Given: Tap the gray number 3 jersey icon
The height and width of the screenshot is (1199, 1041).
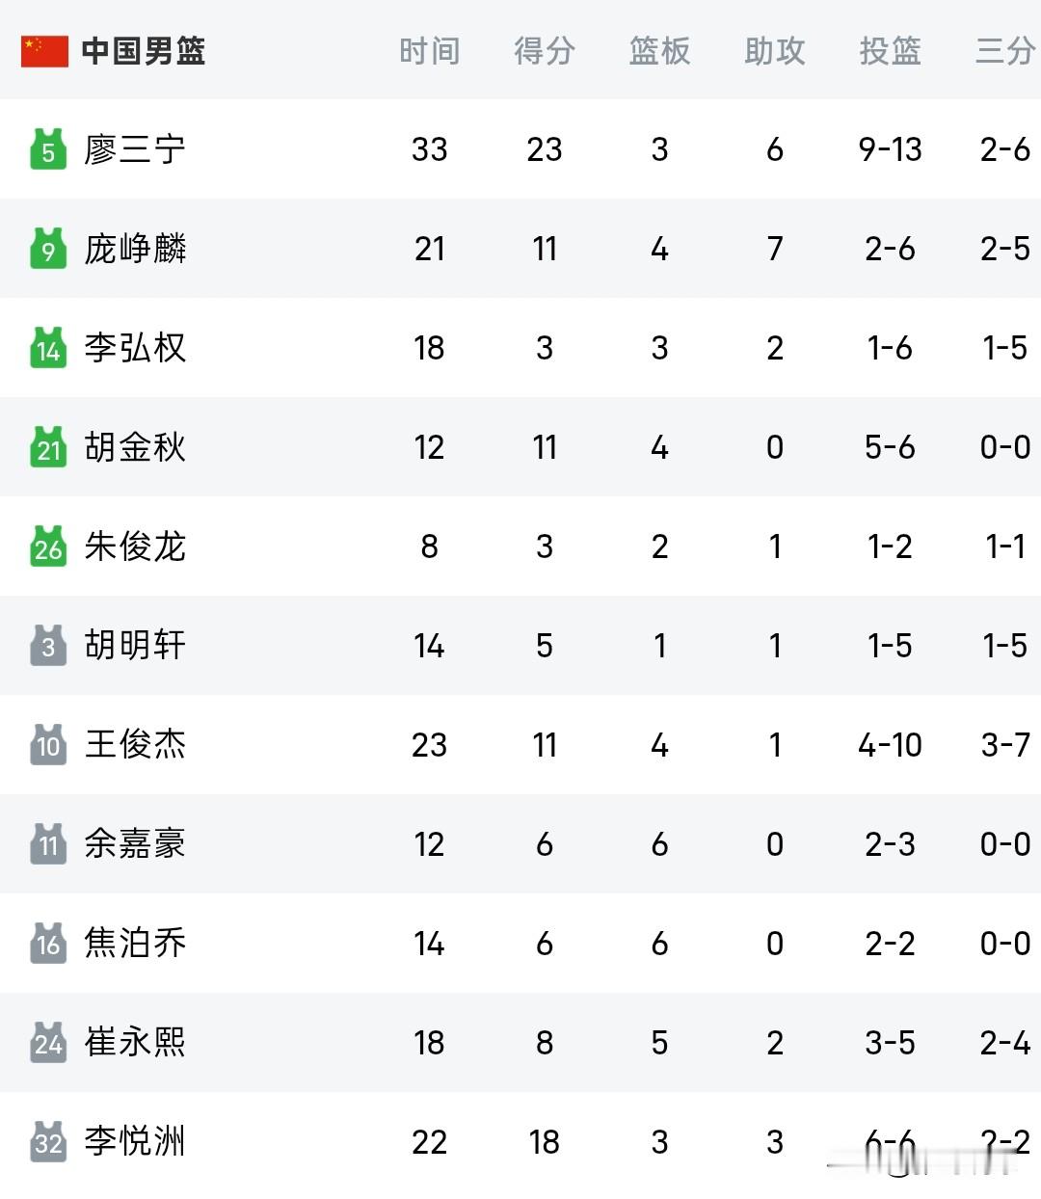Looking at the screenshot, I should tap(48, 646).
